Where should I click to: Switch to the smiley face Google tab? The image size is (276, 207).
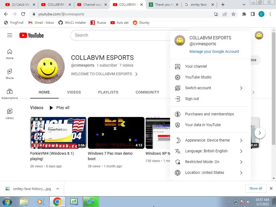[x=199, y=5]
